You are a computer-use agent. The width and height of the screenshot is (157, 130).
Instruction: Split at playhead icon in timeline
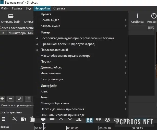pos(79,119)
